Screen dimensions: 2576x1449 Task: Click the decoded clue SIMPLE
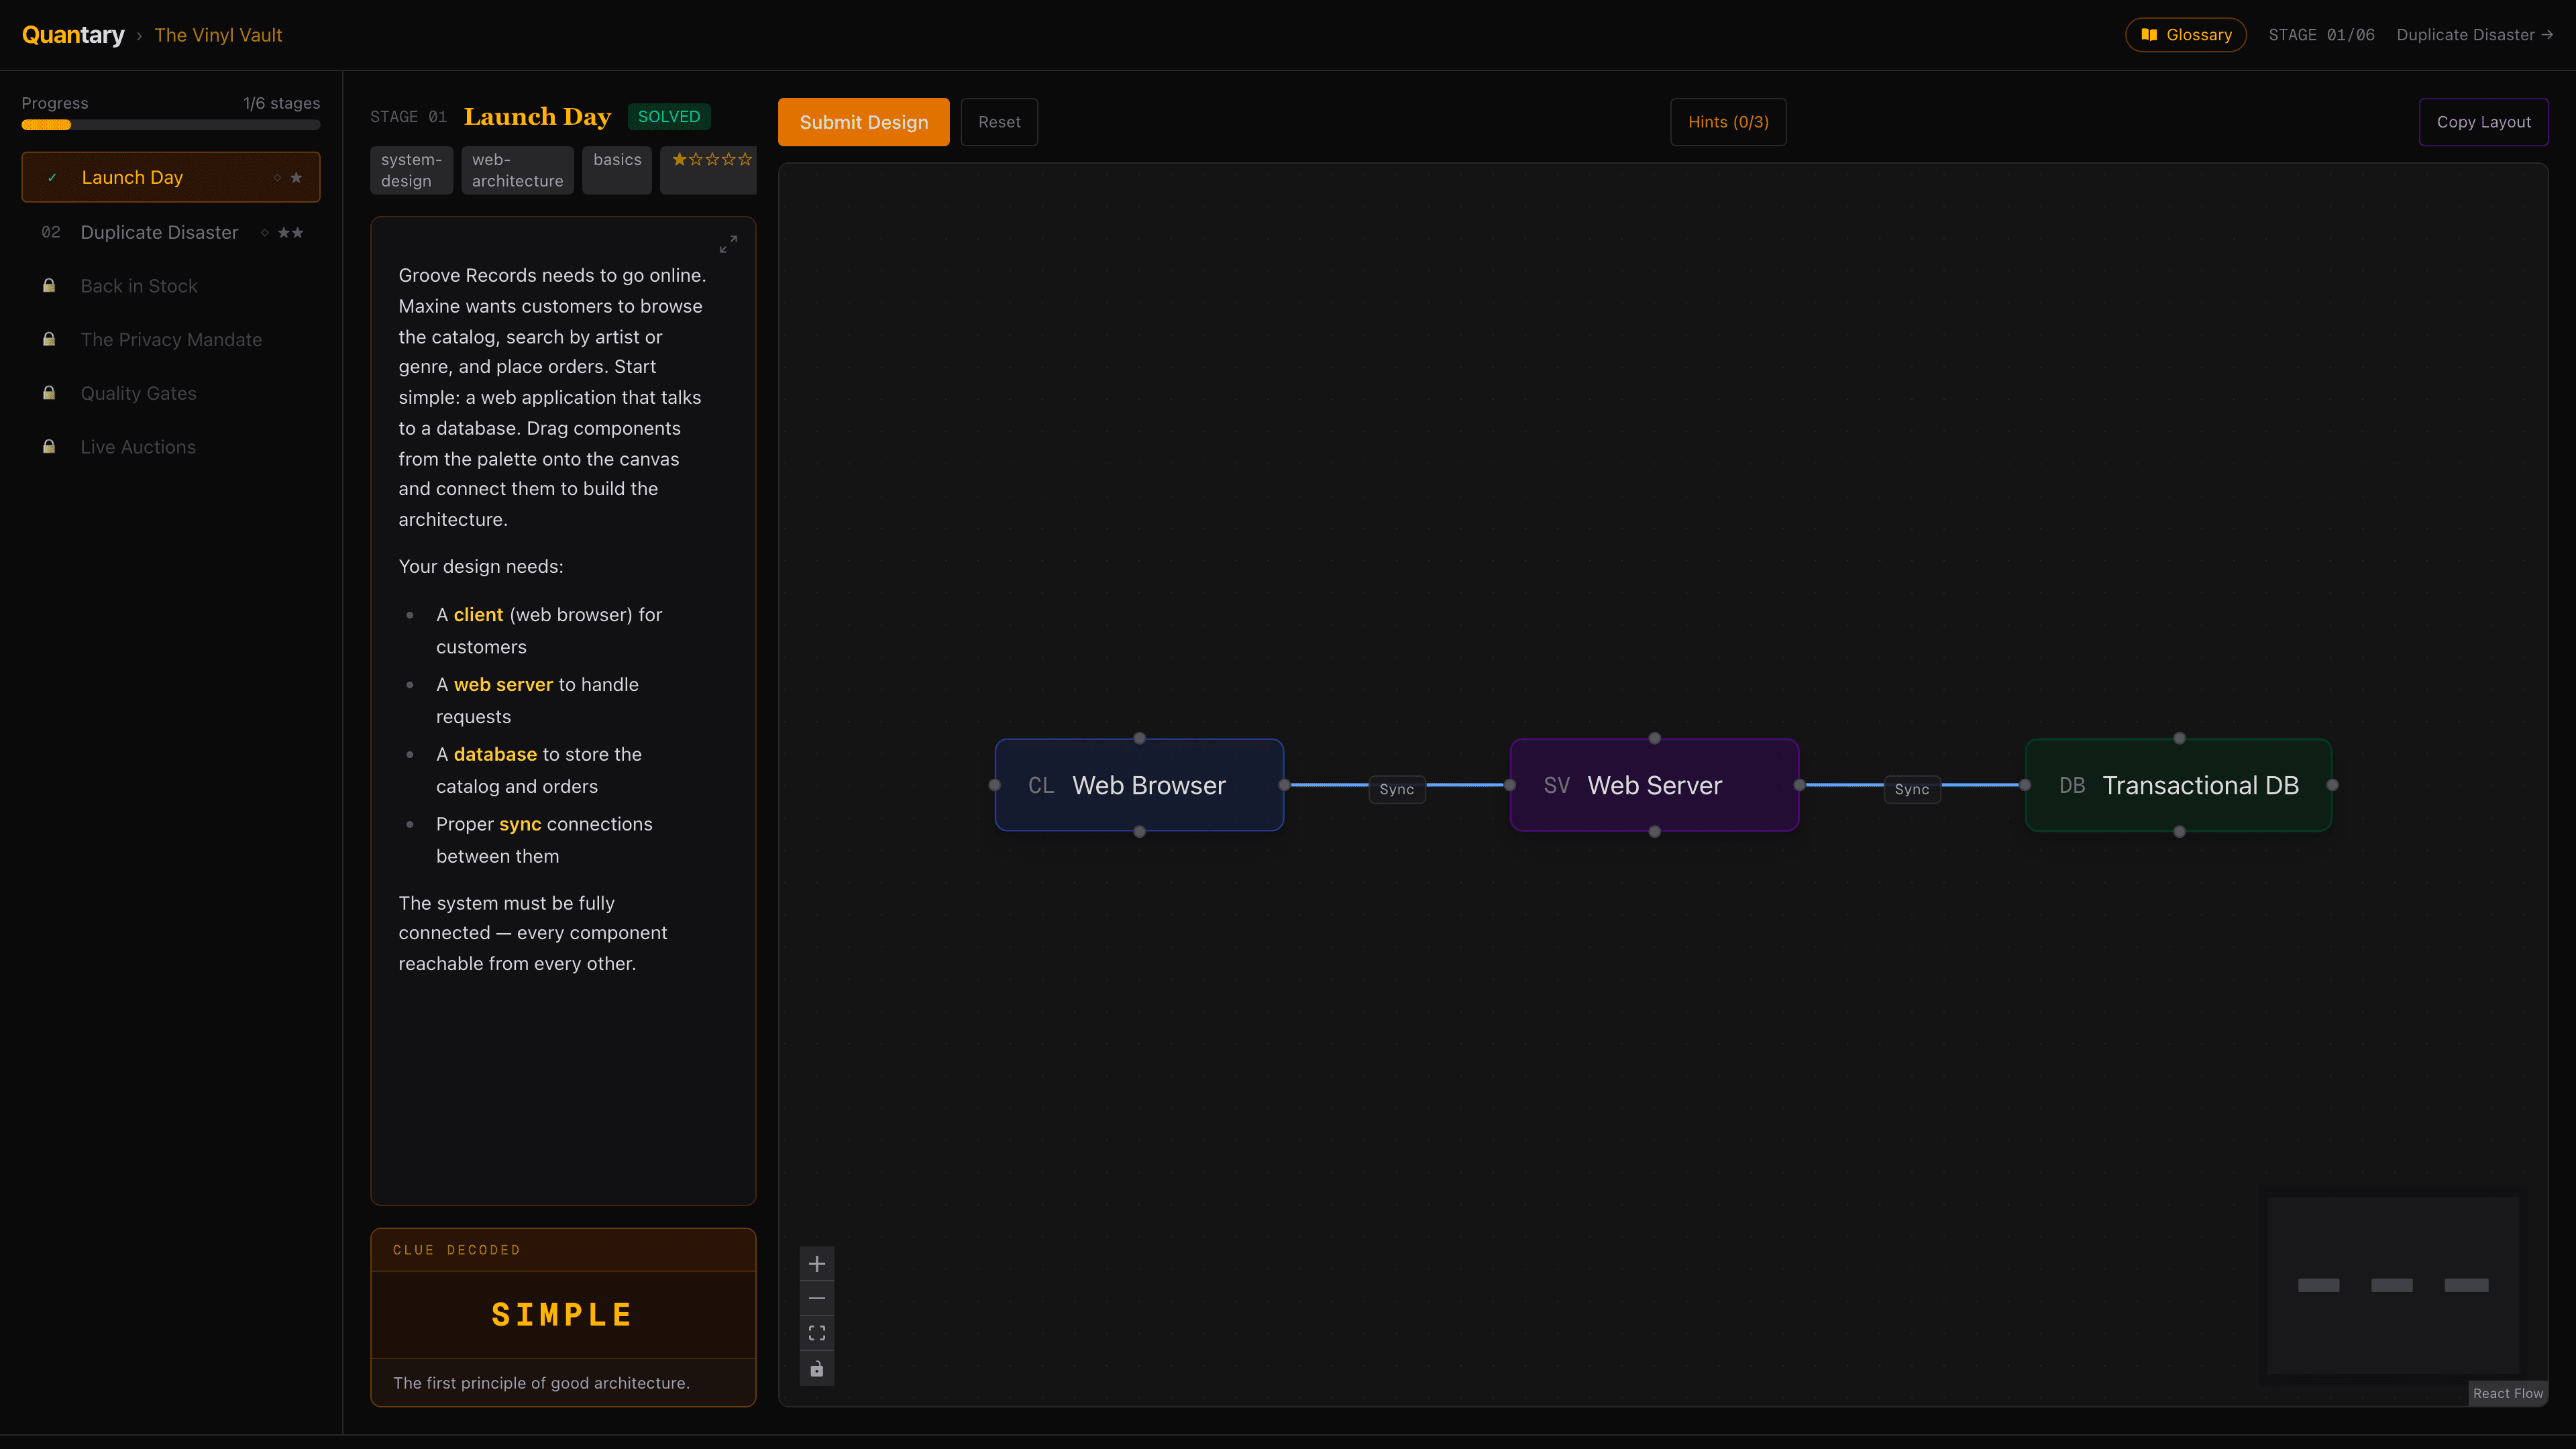tap(562, 1315)
